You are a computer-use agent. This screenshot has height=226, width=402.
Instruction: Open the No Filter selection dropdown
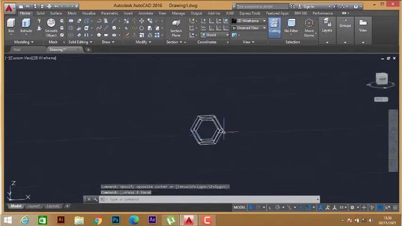coord(291,26)
